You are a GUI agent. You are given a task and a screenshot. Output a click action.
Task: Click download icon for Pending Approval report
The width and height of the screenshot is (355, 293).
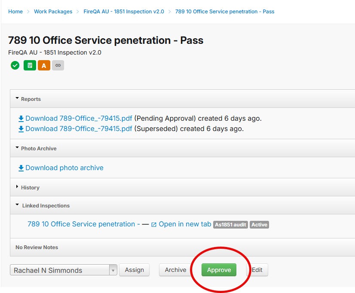point(21,119)
